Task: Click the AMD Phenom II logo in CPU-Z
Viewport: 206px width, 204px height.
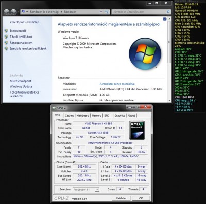Action: coord(137,131)
